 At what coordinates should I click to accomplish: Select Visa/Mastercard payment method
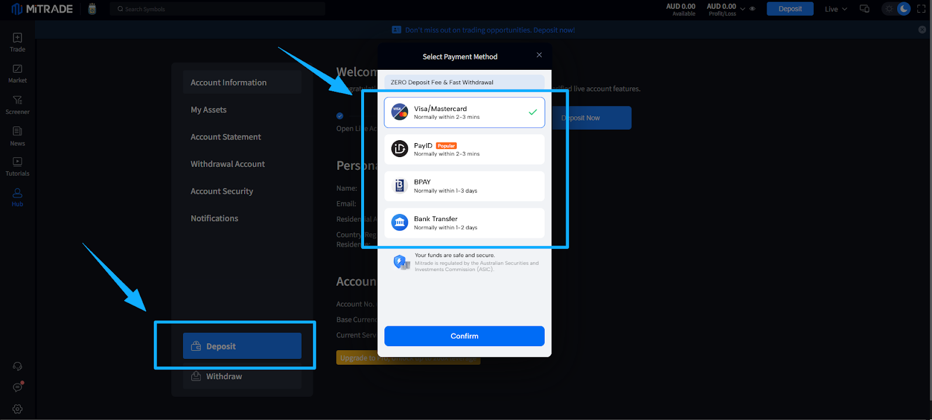[464, 112]
